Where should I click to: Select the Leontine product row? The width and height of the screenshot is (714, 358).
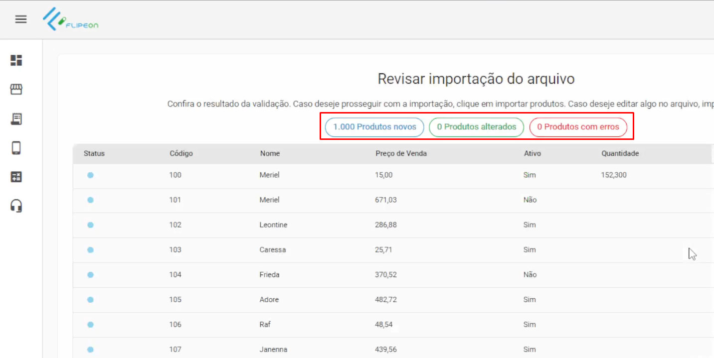tap(273, 225)
